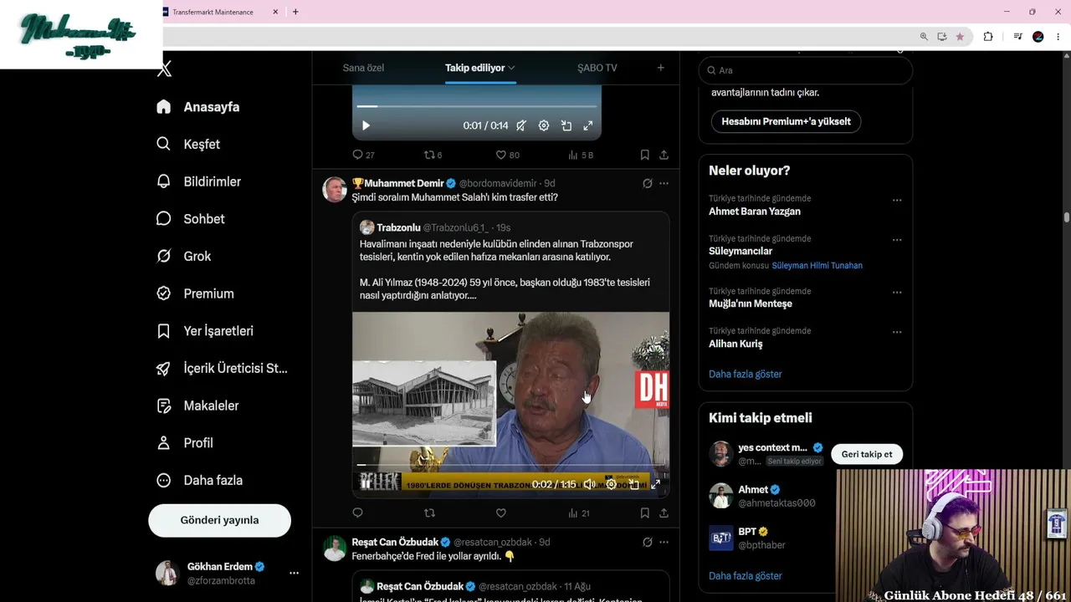Bookmark Muhammet Demir's post

click(x=644, y=513)
